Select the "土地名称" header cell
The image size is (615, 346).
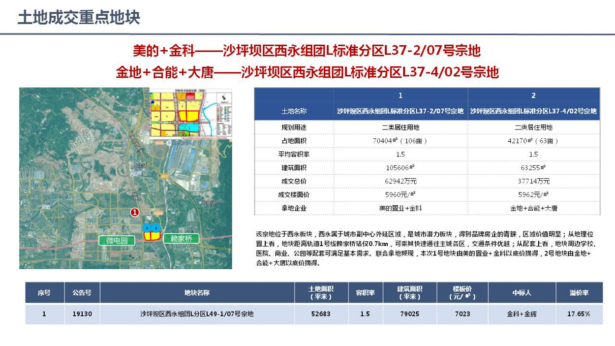coord(294,111)
